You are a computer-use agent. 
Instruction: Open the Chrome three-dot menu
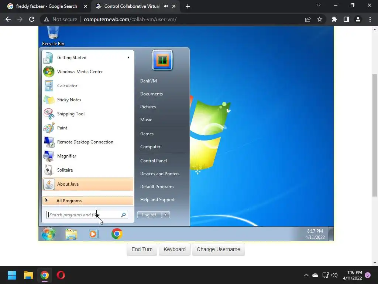pyautogui.click(x=370, y=19)
